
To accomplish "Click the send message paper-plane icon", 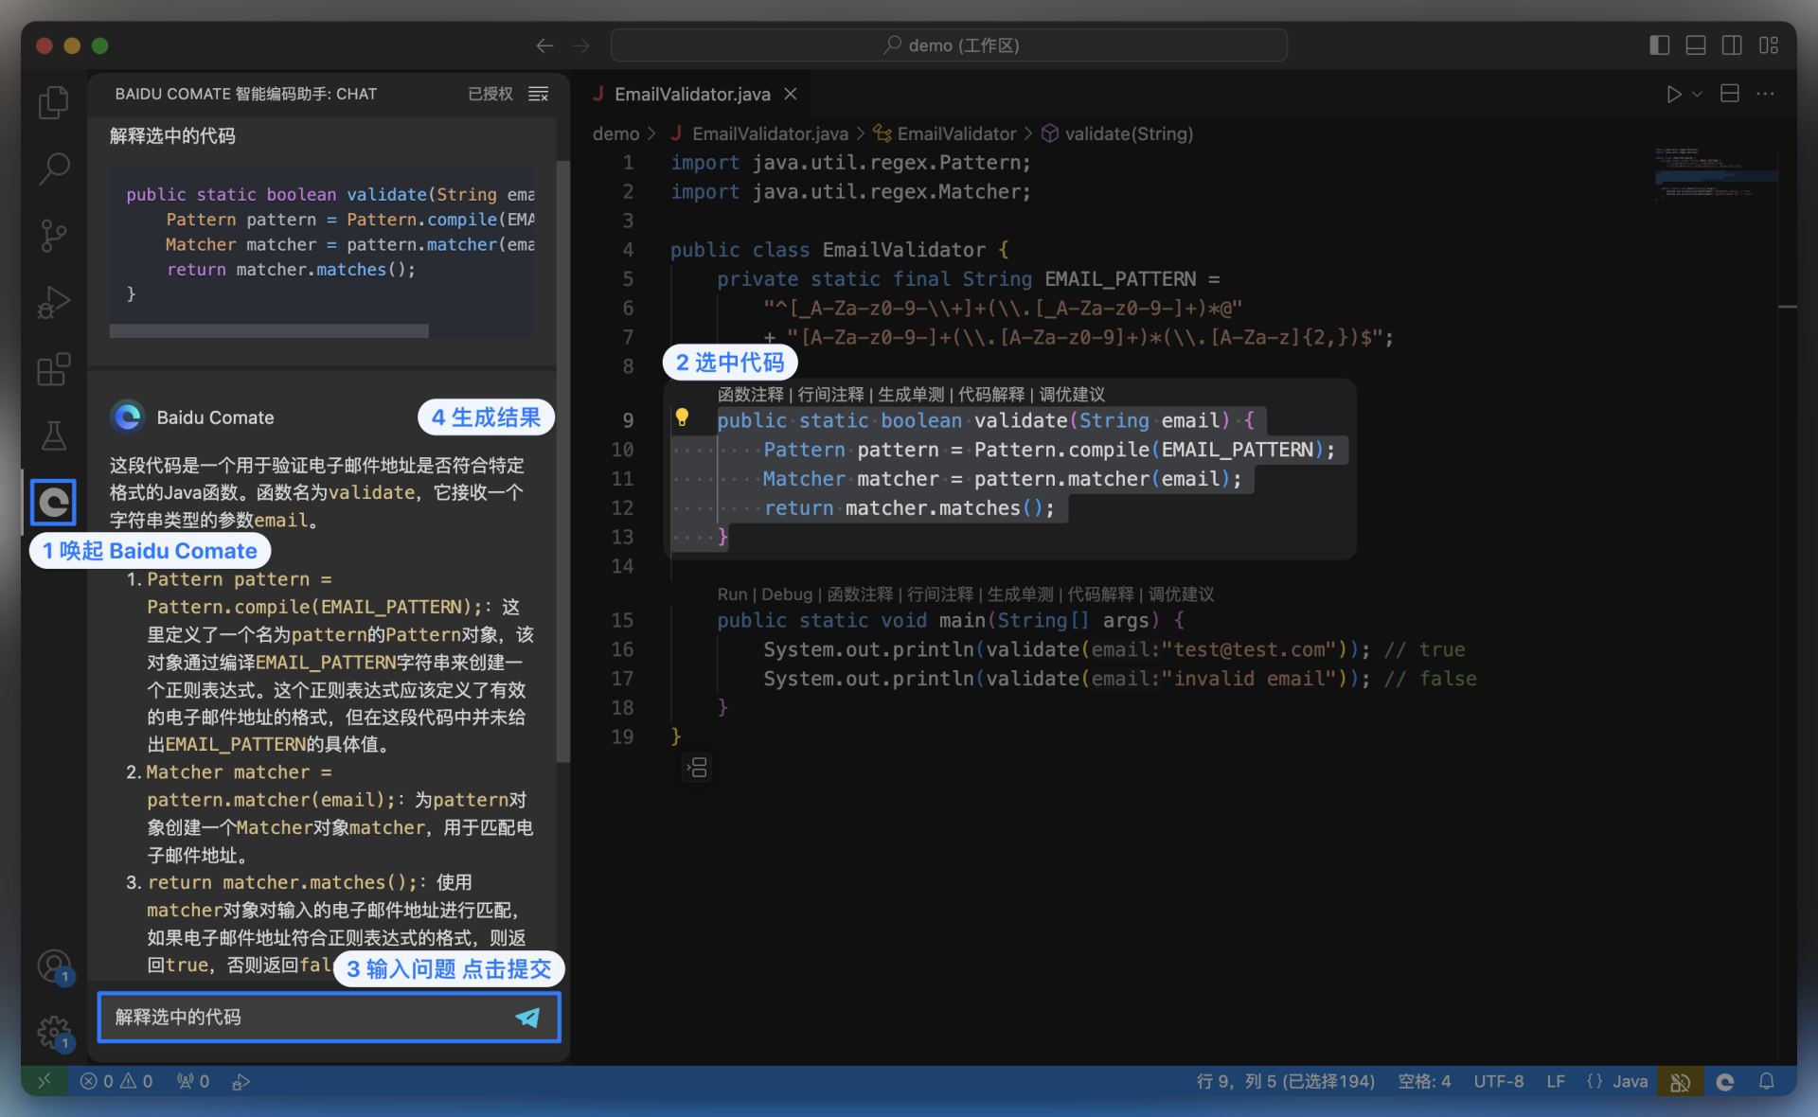I will (527, 1017).
